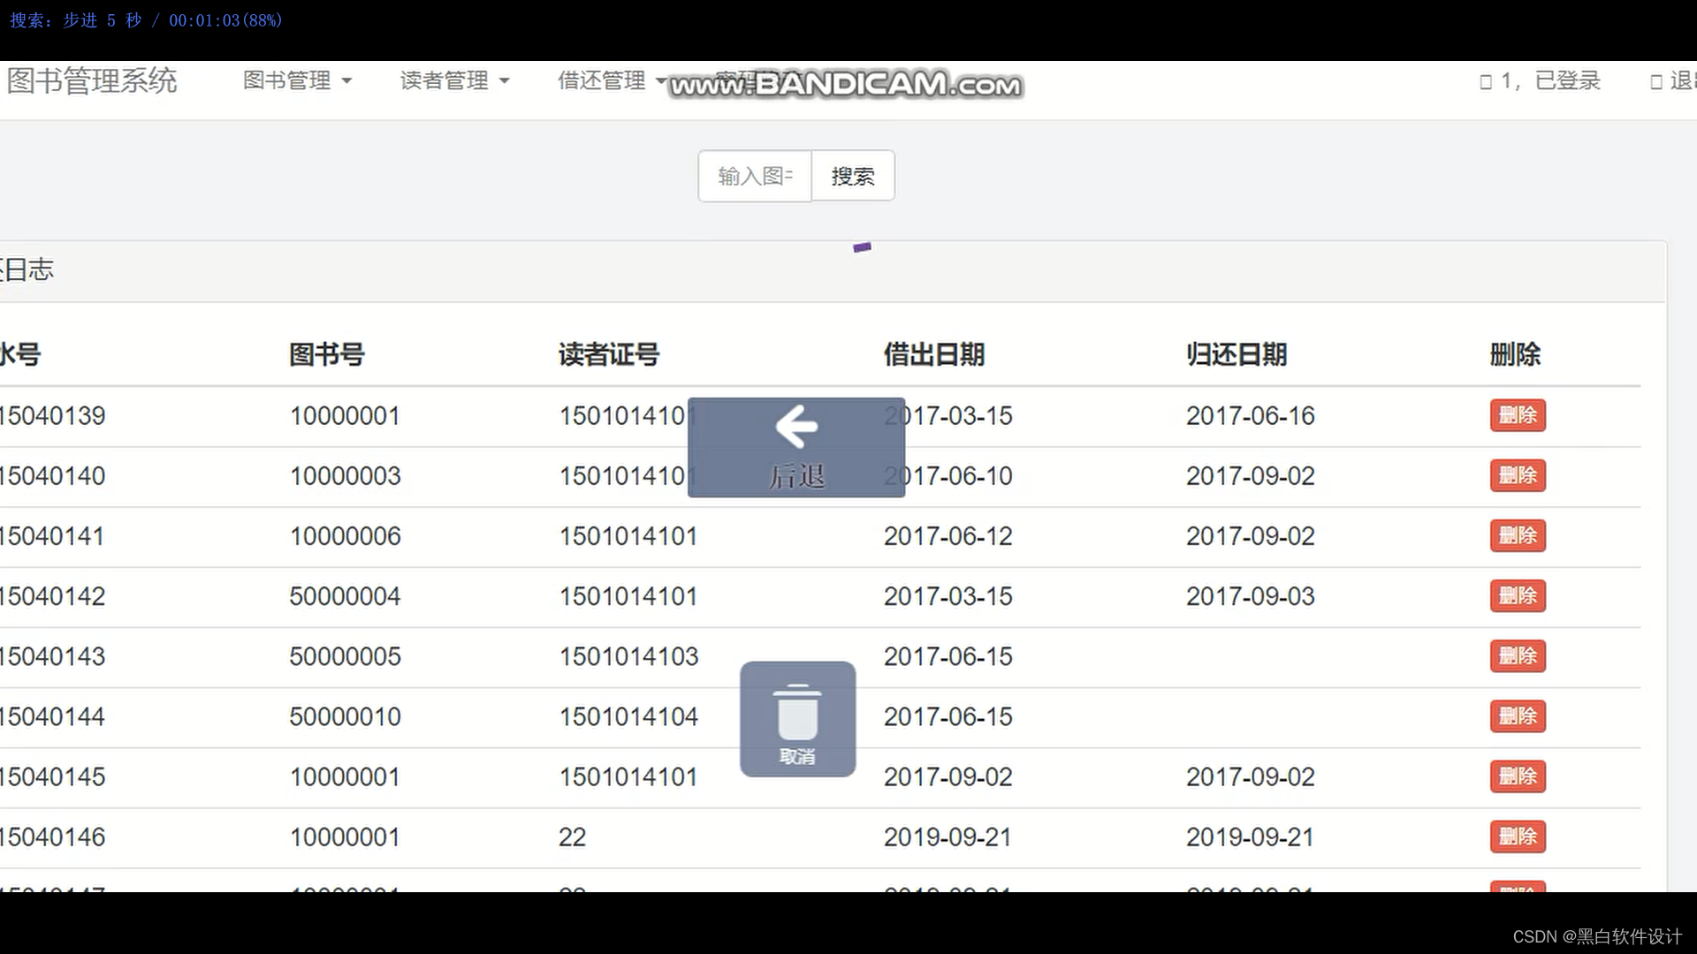Click return date 2017-09-03
The image size is (1697, 954).
coord(1251,596)
